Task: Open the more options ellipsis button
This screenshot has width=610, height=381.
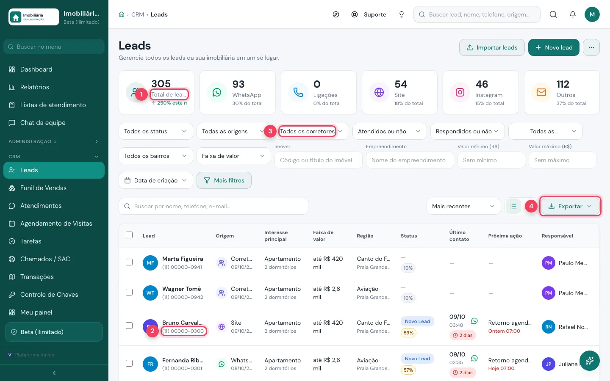Action: [x=591, y=47]
